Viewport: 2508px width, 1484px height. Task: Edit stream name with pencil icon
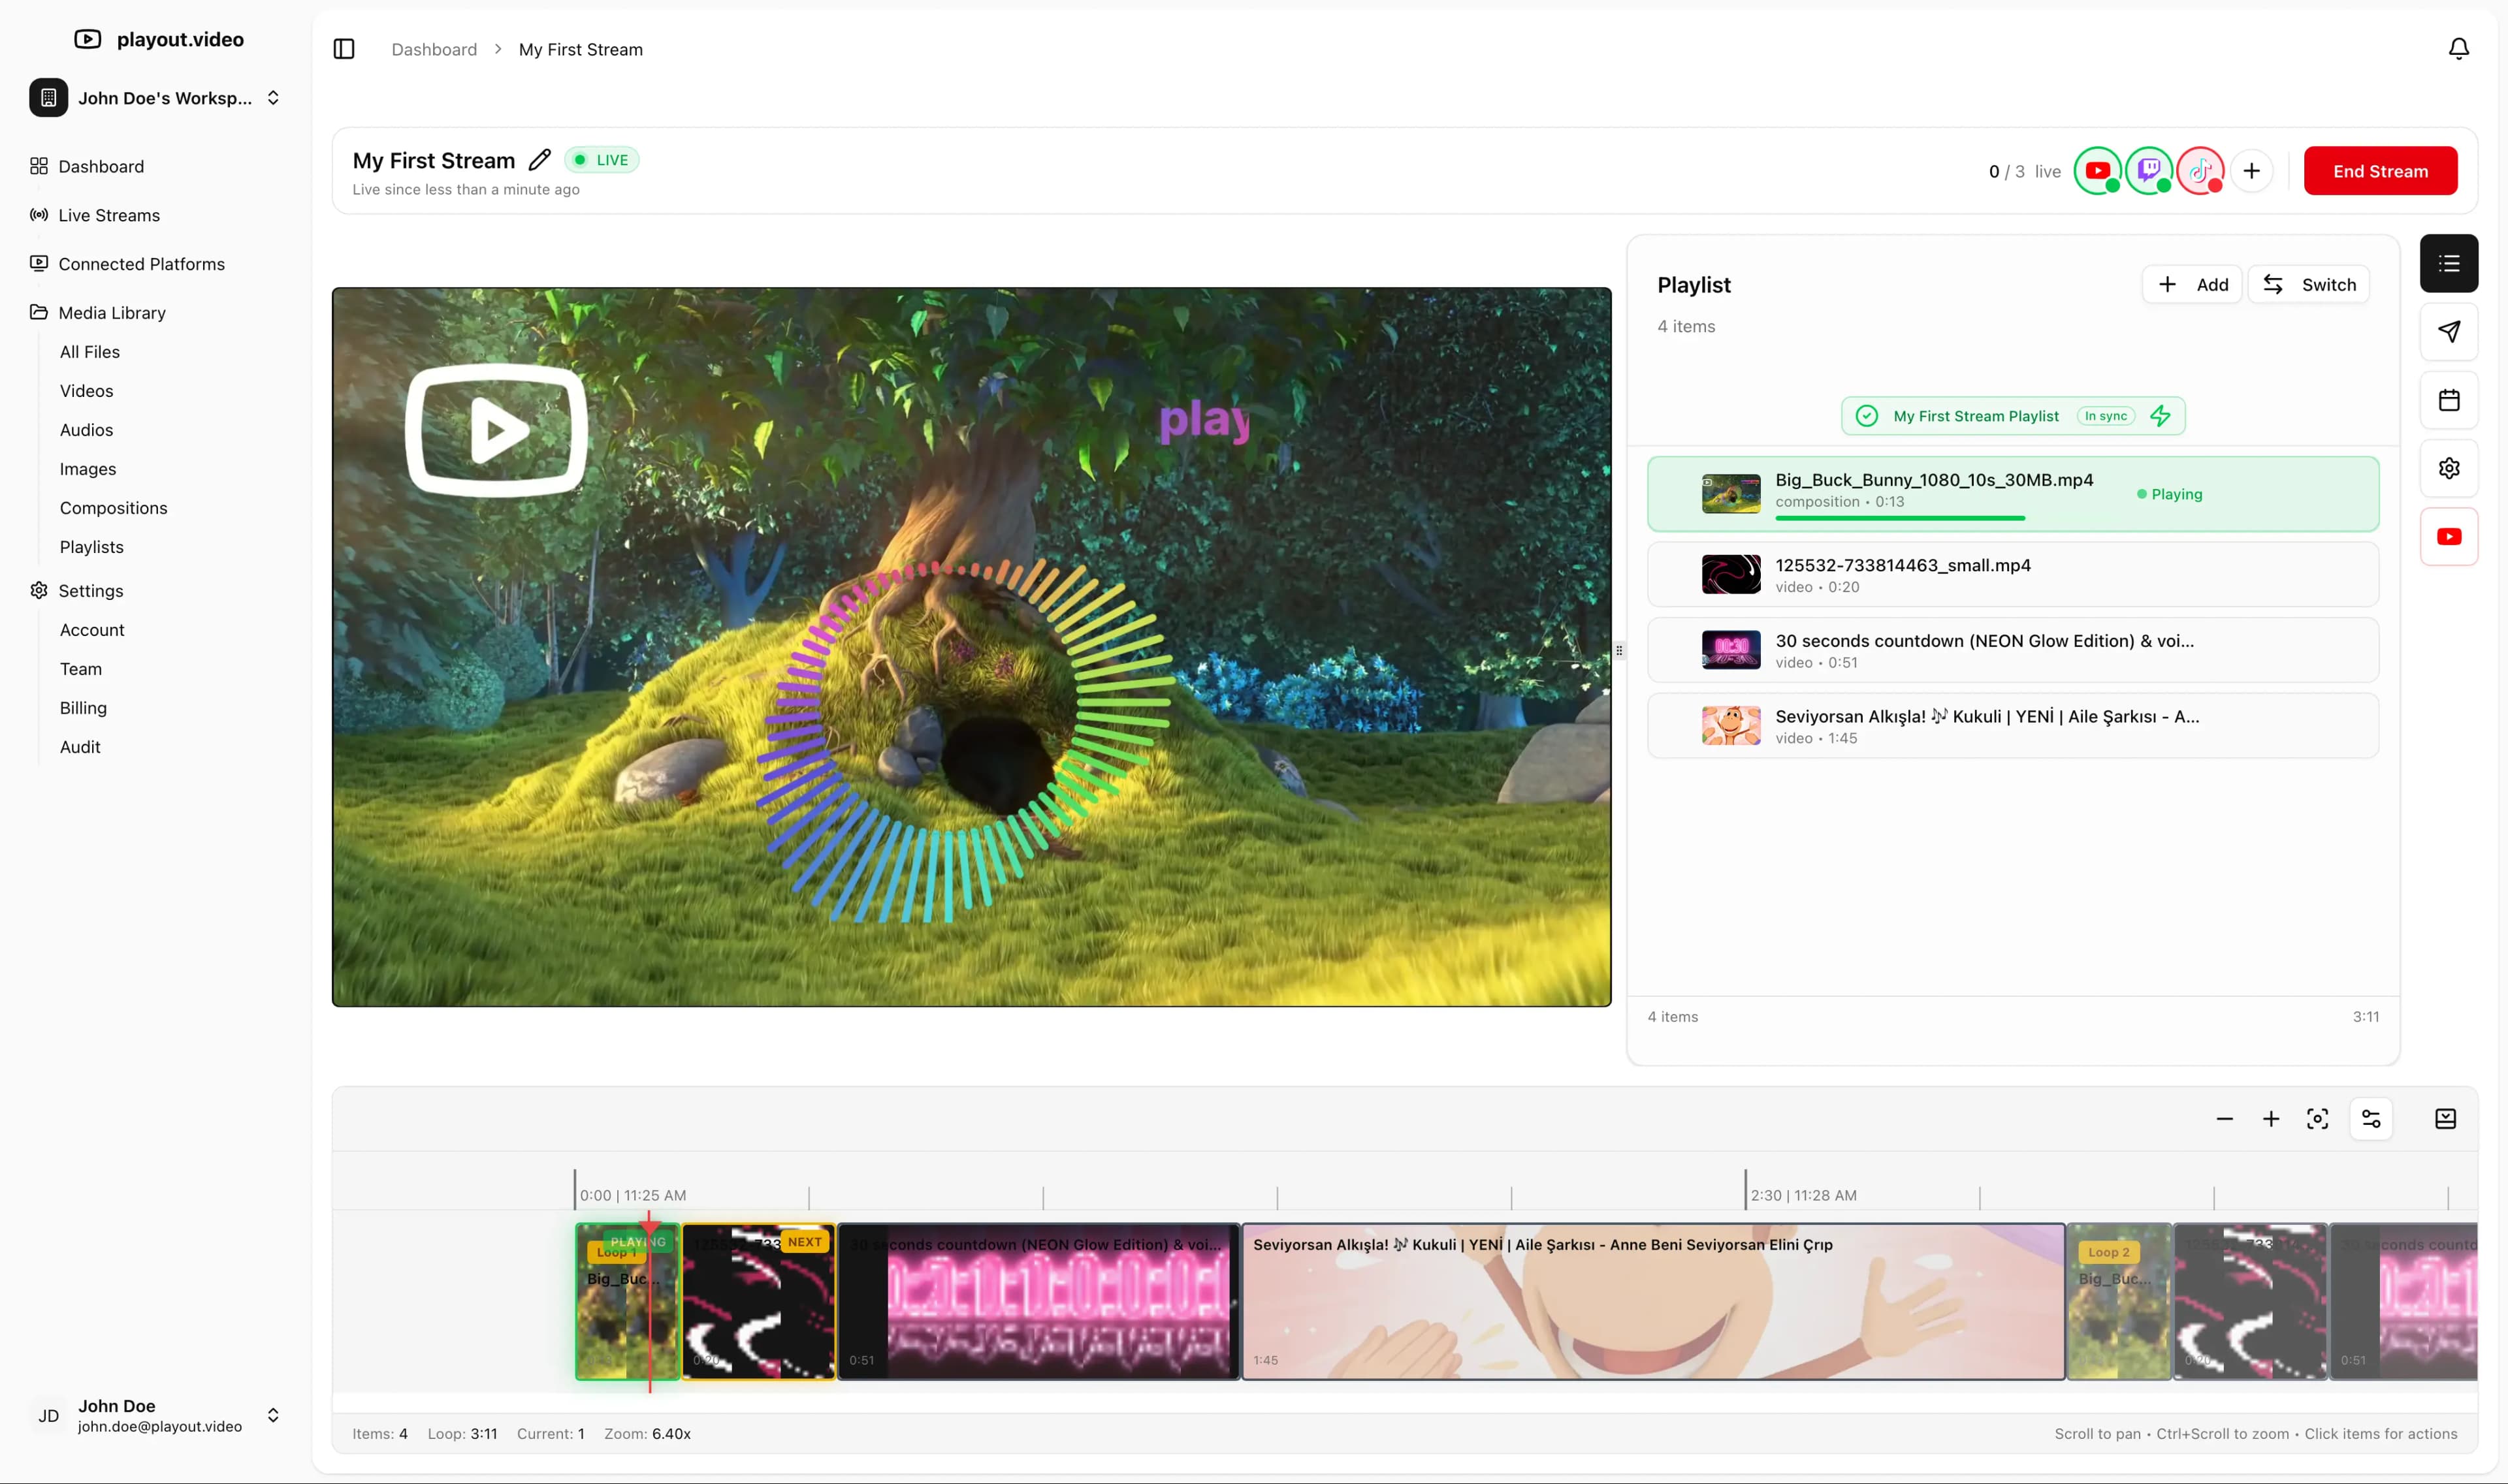539,160
